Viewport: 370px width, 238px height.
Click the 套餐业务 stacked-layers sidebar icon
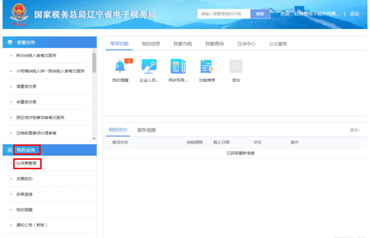point(10,42)
